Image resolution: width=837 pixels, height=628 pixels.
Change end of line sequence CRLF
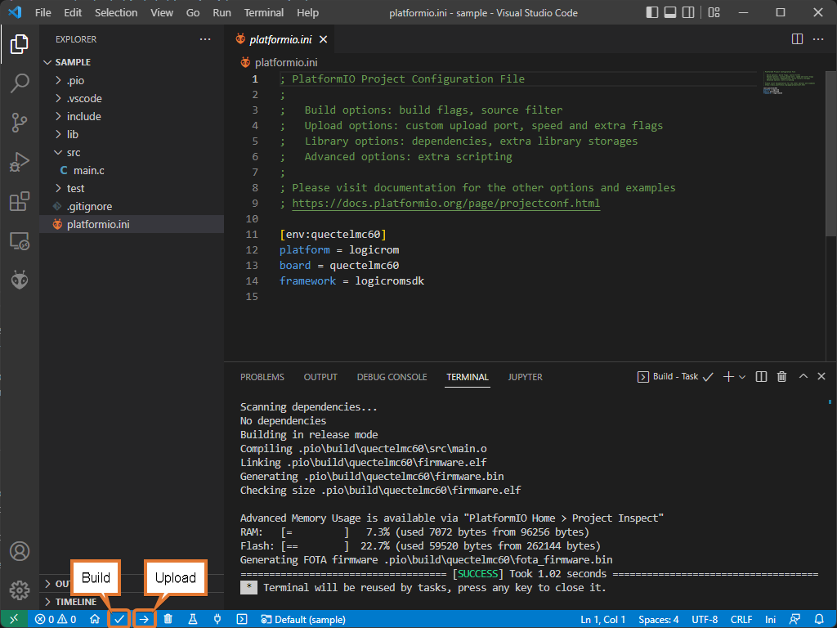[741, 620]
